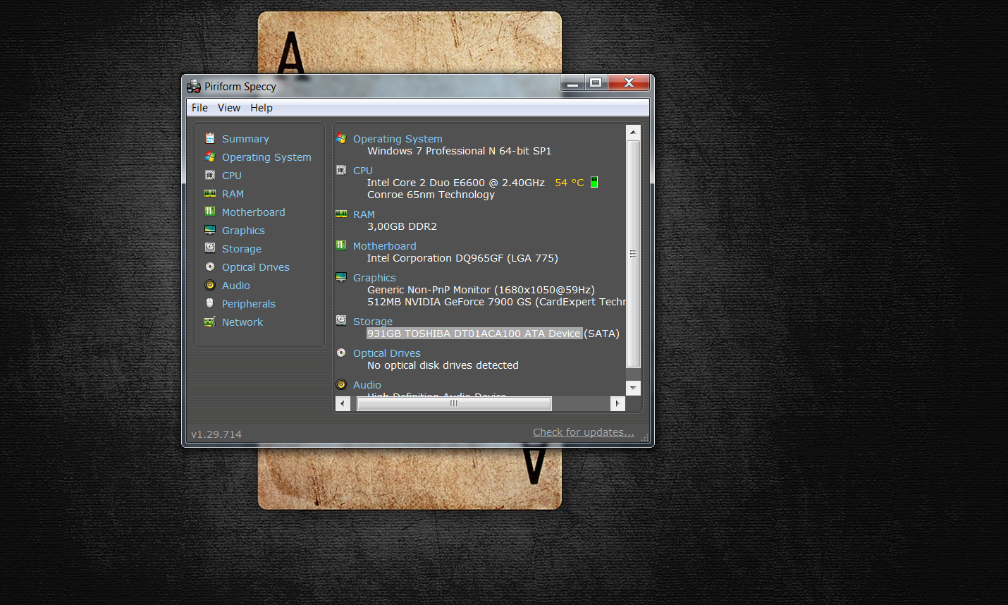Click the CPU heading link in summary
The image size is (1008, 605).
coord(363,171)
